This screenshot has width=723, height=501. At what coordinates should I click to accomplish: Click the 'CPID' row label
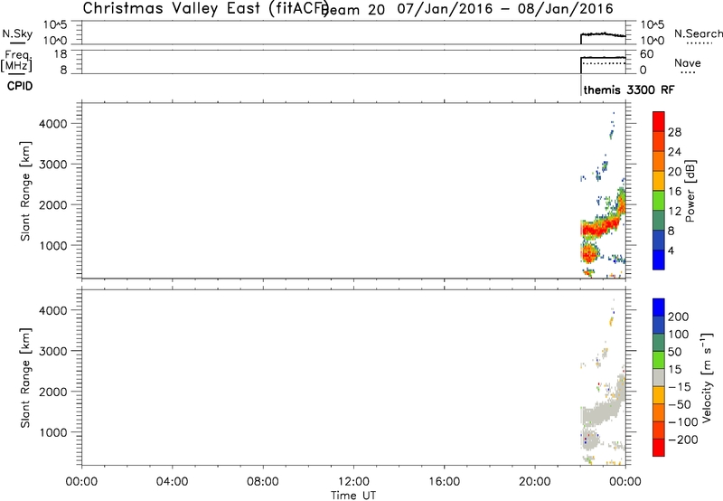click(x=20, y=86)
